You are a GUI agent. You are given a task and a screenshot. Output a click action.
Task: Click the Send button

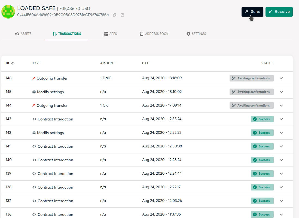252,12
